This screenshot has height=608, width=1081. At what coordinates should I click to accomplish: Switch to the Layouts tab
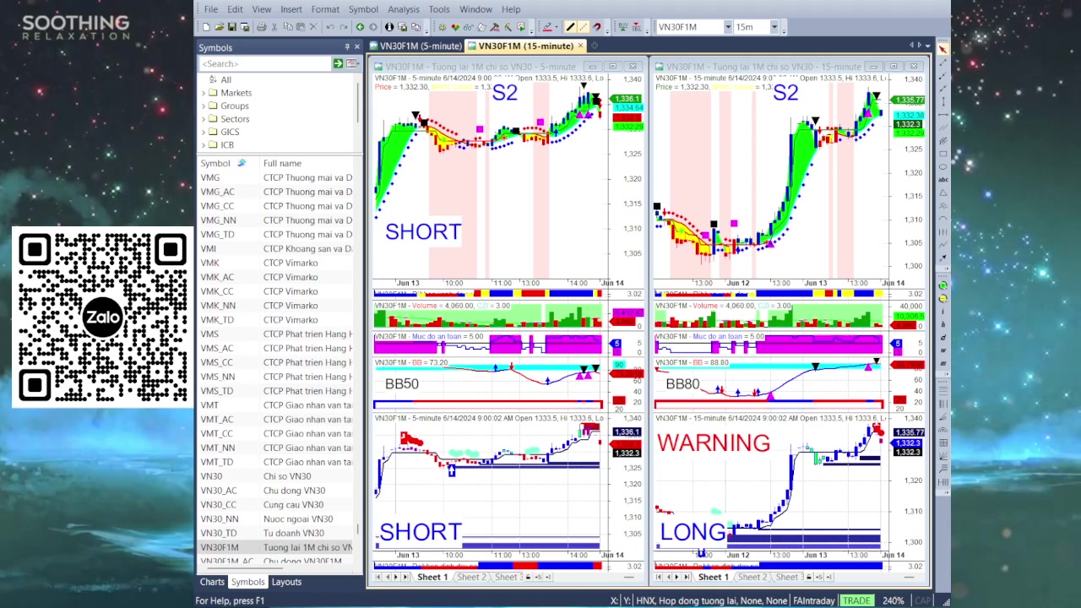[x=286, y=582]
